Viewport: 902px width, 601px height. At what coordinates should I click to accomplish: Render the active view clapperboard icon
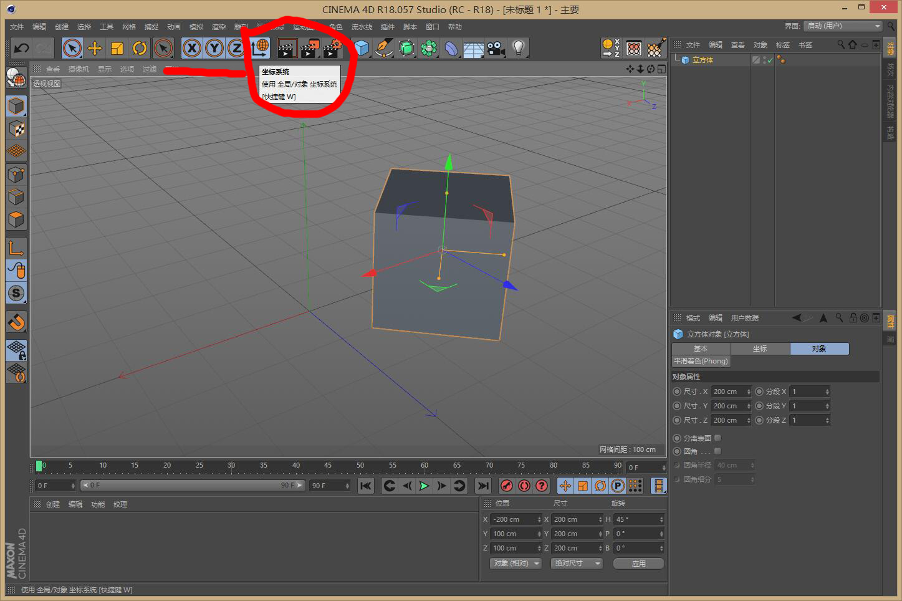287,48
